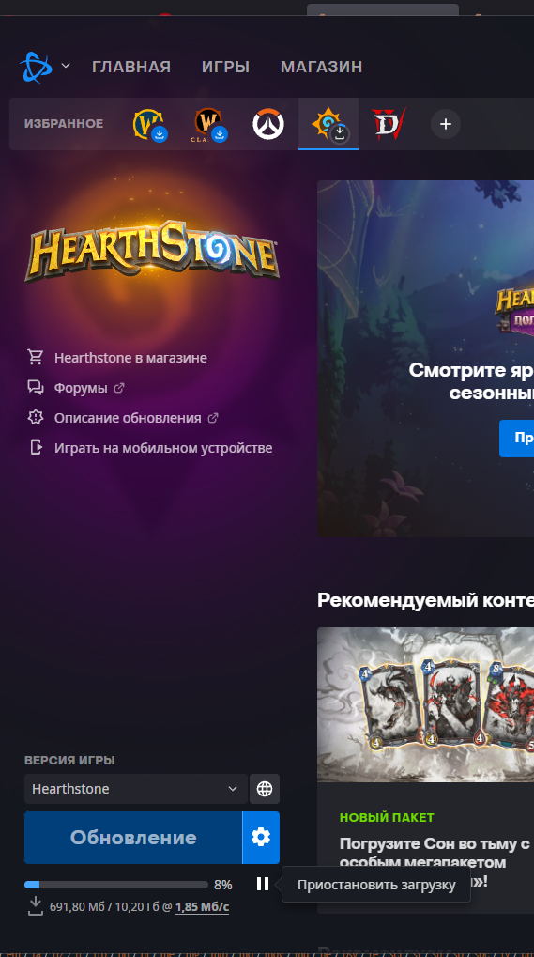The width and height of the screenshot is (534, 957).
Task: Click the download progress bar
Action: (x=116, y=885)
